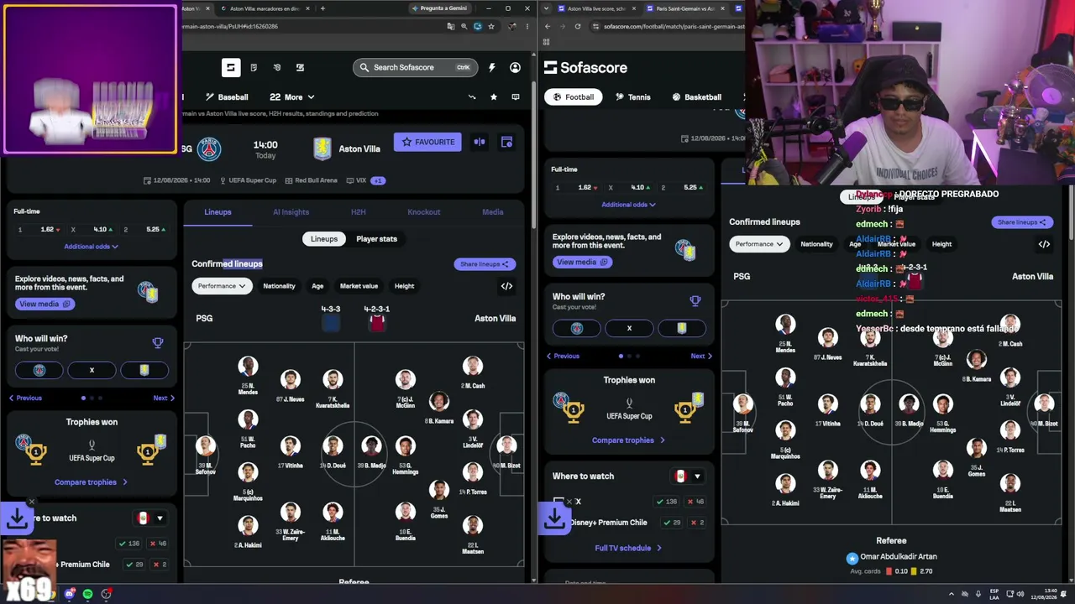Vote Aston Villa to win in left window
1075x604 pixels.
pos(144,370)
